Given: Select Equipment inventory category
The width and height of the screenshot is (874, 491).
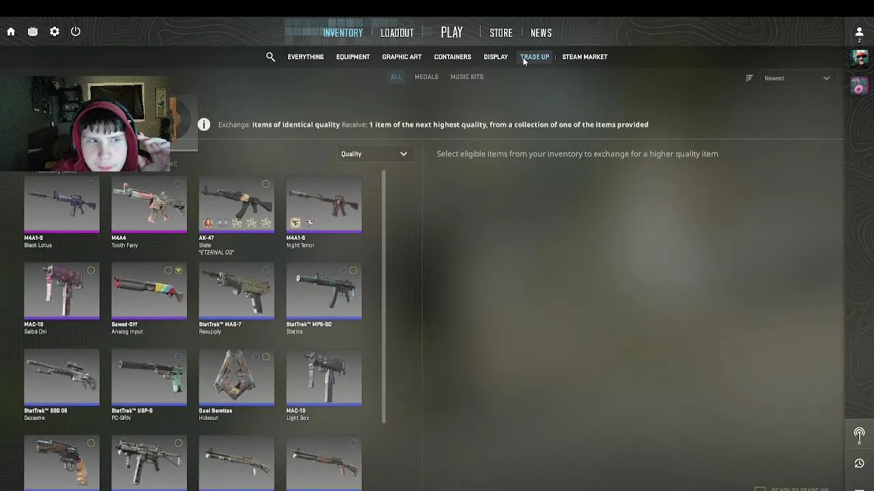Looking at the screenshot, I should [352, 57].
